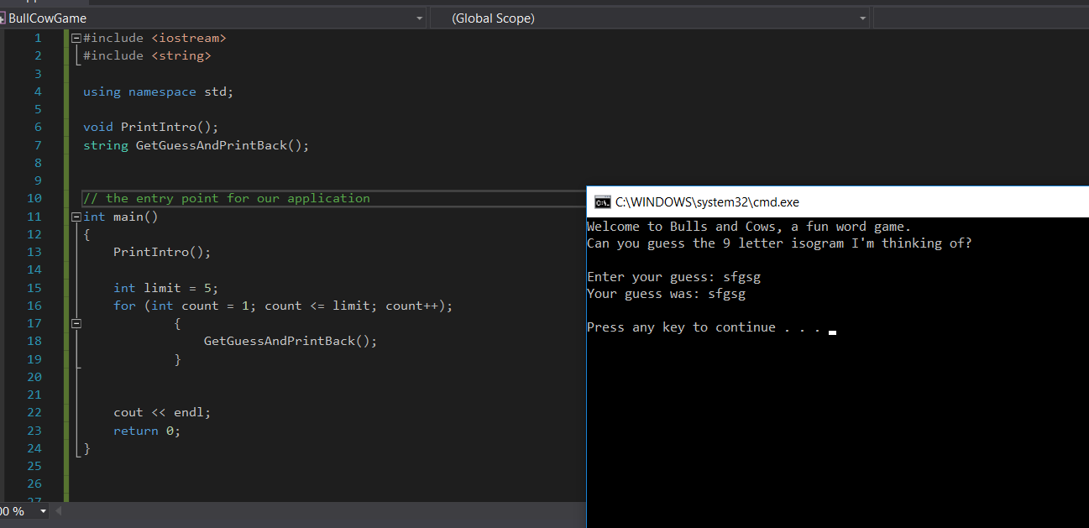Click the entry point comment line
The image size is (1089, 528).
(227, 199)
